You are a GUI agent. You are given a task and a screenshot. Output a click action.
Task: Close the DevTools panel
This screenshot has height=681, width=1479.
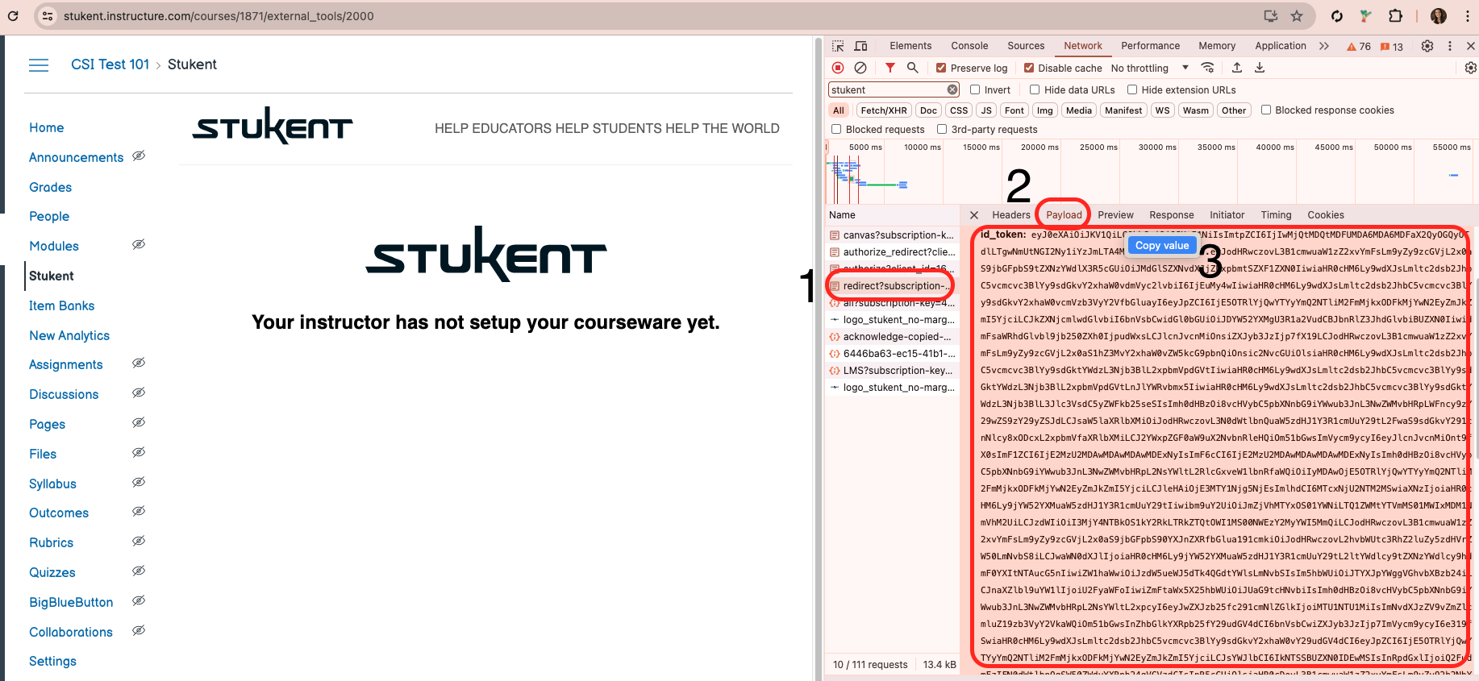pos(1471,46)
